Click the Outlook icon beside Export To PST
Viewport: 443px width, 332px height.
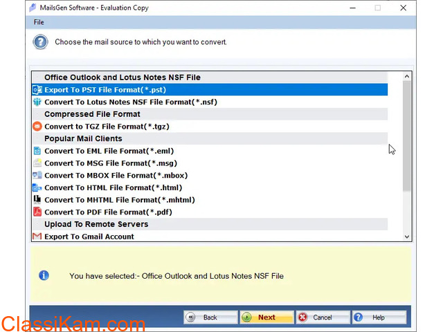click(x=37, y=90)
